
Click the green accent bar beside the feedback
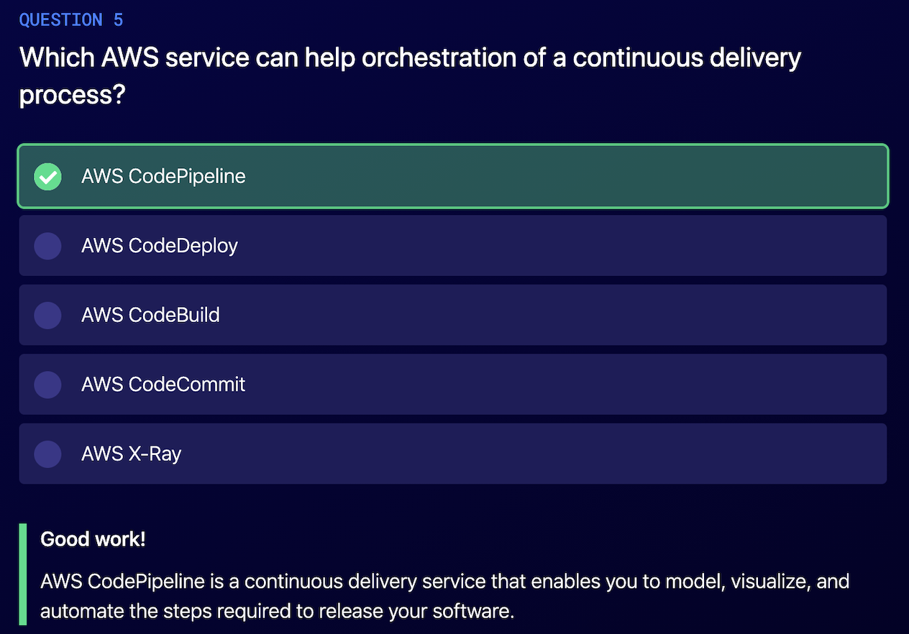click(23, 574)
